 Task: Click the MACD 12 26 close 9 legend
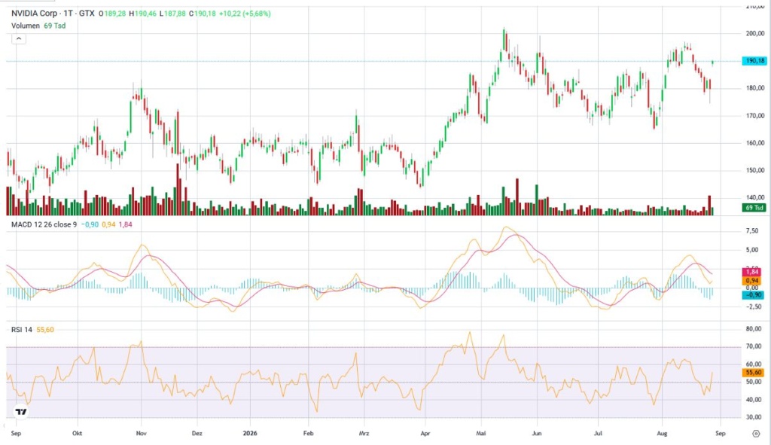tap(44, 224)
